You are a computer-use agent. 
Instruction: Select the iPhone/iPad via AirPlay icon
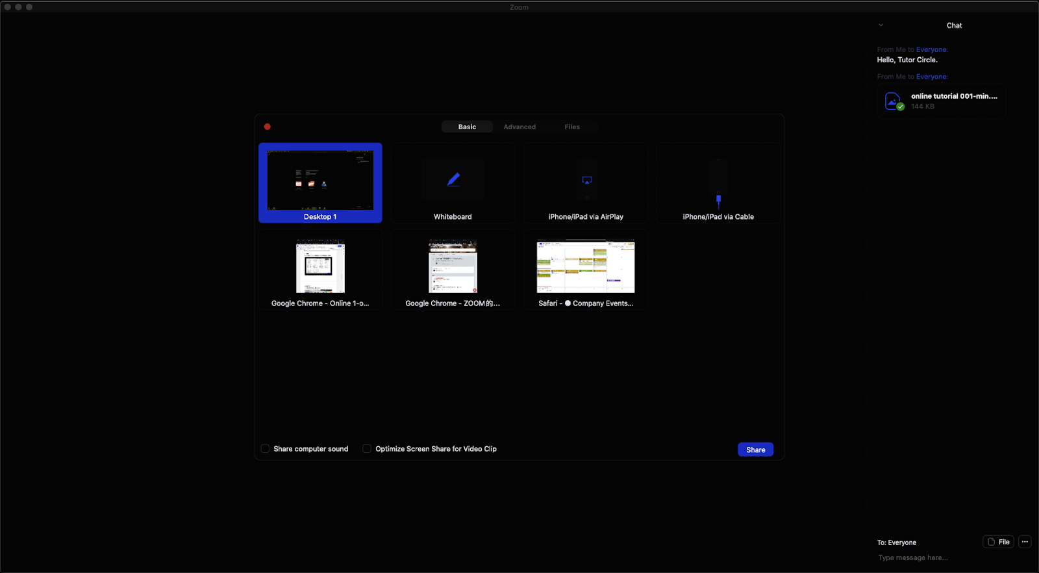click(586, 180)
